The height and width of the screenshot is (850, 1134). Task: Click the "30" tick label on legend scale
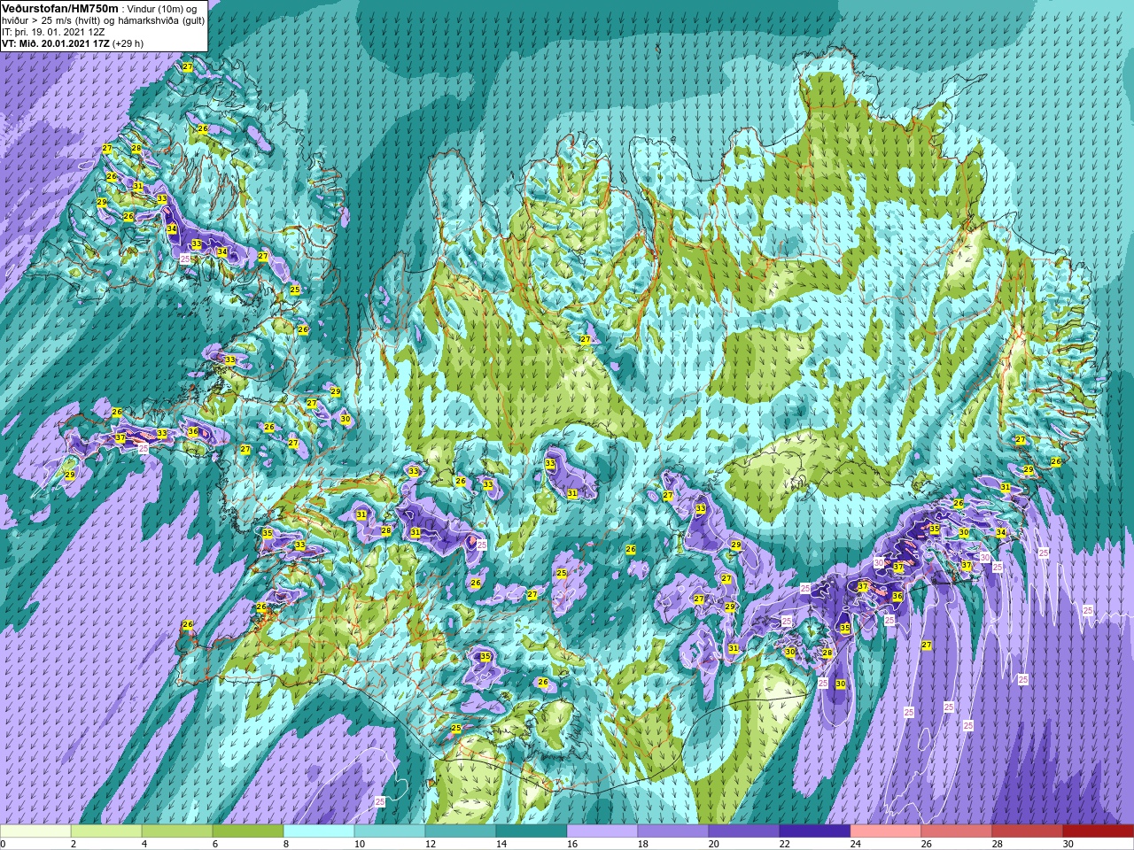click(x=1068, y=845)
